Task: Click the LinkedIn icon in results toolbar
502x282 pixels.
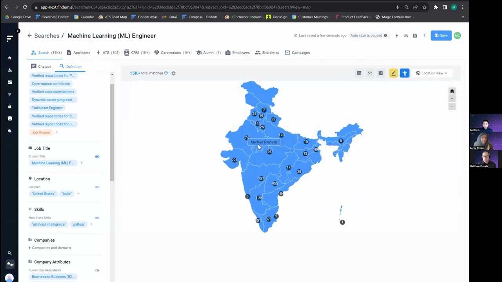Action: [x=359, y=73]
